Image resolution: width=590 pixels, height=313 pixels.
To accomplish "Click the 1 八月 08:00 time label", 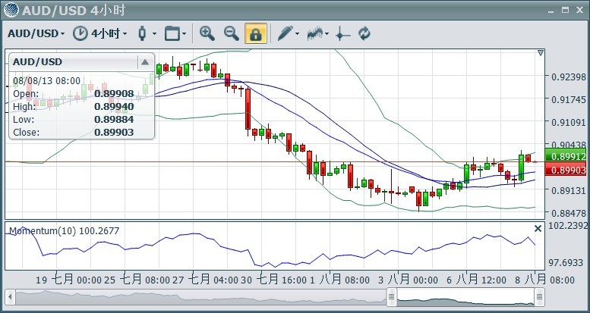I will (x=339, y=280).
